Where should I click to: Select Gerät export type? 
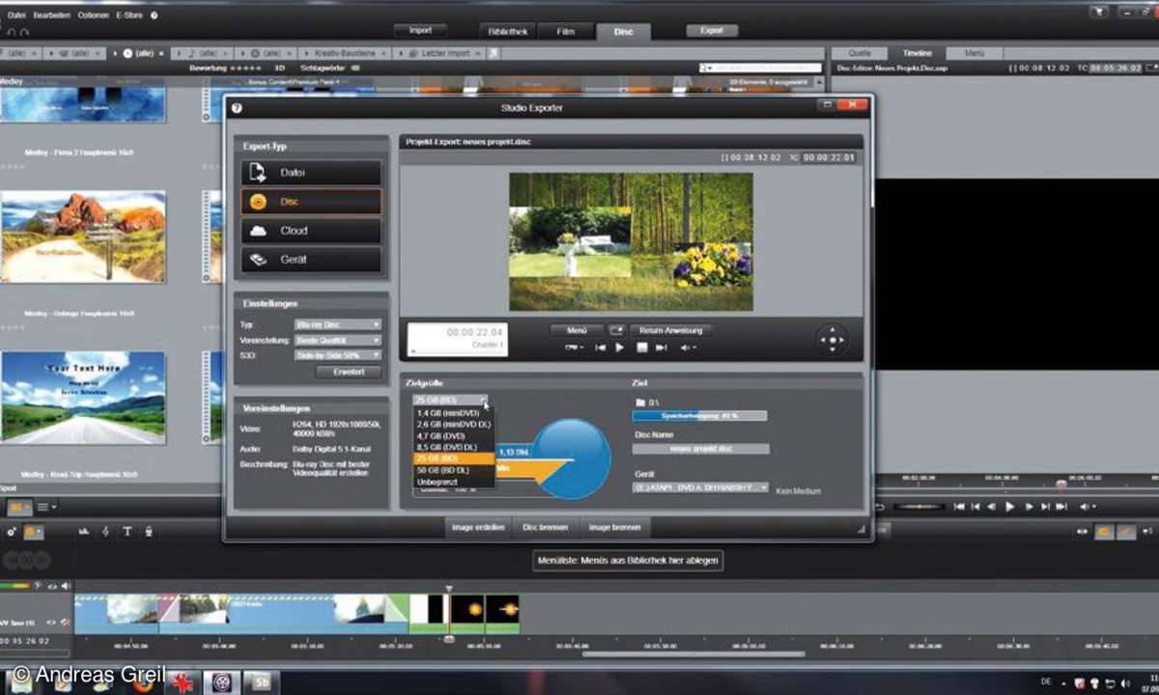311,260
